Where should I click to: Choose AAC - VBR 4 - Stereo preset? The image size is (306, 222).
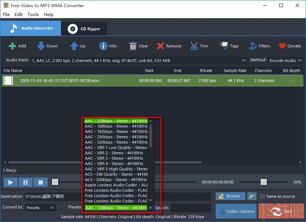point(116,164)
